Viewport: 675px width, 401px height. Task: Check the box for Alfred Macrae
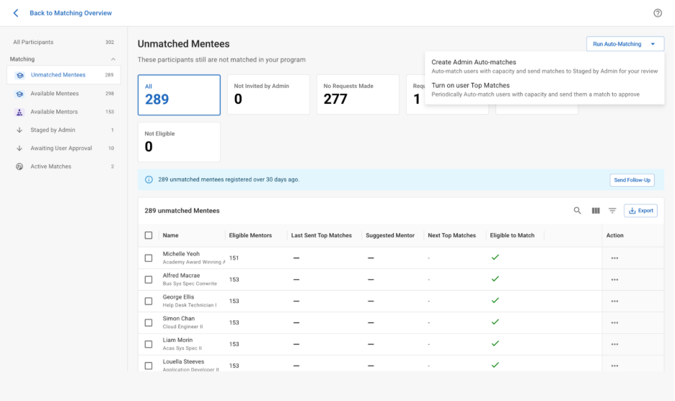point(149,280)
